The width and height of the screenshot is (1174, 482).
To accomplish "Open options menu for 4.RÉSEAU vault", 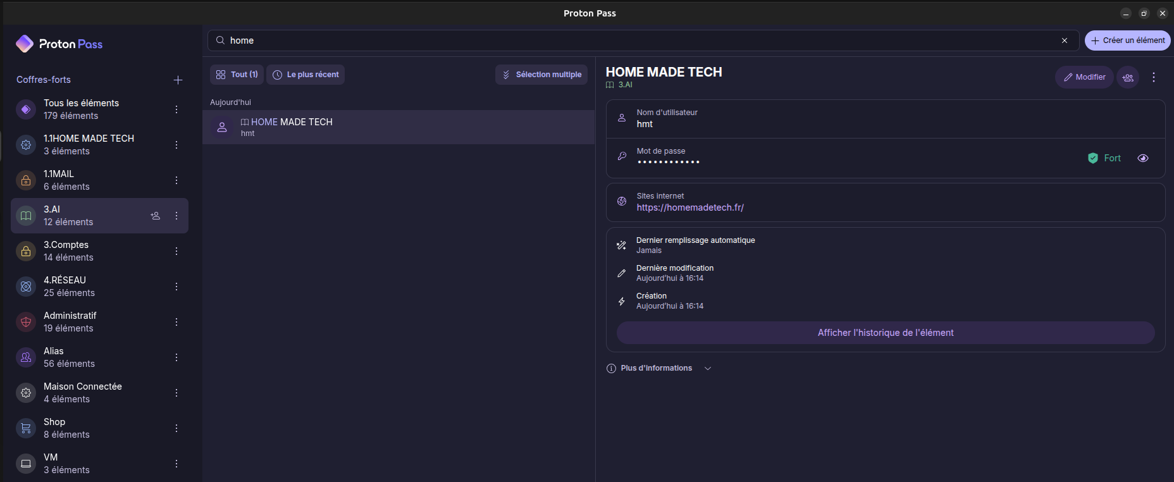I will click(x=176, y=287).
